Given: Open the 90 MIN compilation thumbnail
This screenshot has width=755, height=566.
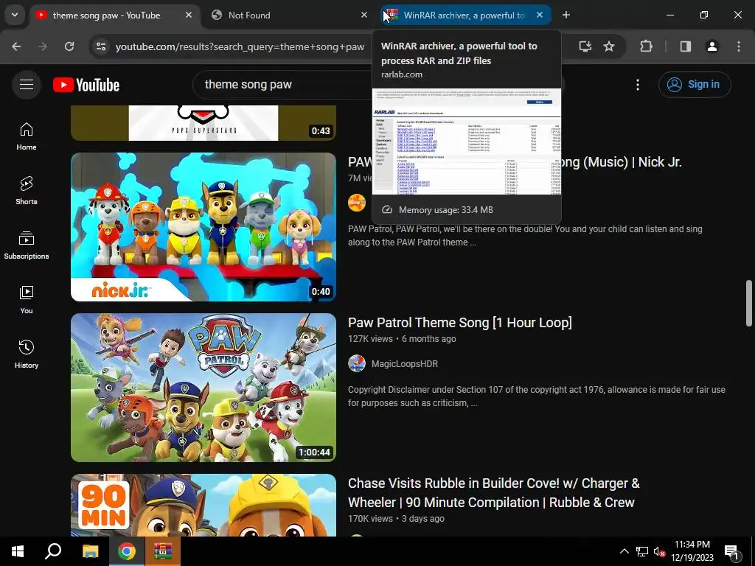Looking at the screenshot, I should 203,505.
